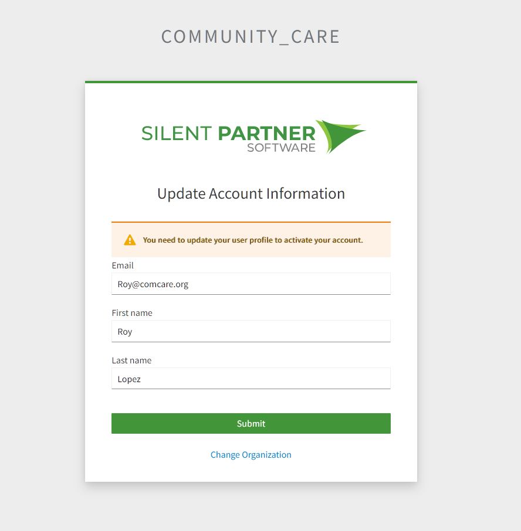
Task: Focus the Email input field
Action: (x=251, y=284)
